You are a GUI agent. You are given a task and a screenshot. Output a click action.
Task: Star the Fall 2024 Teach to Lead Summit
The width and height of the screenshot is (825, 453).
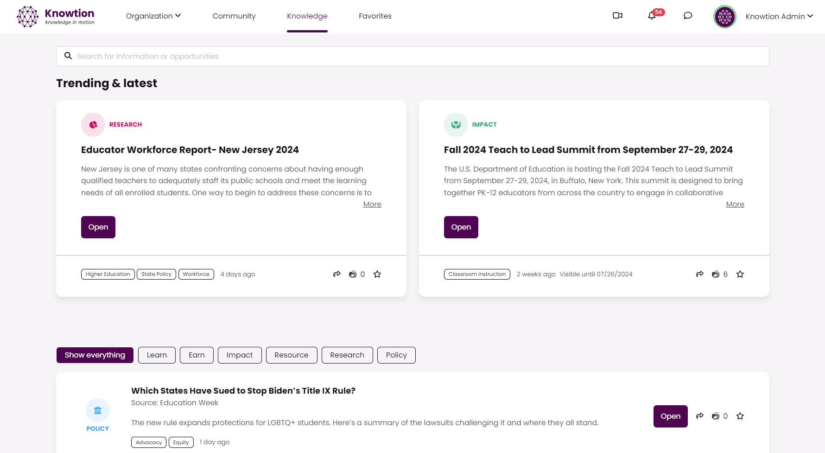tap(740, 274)
